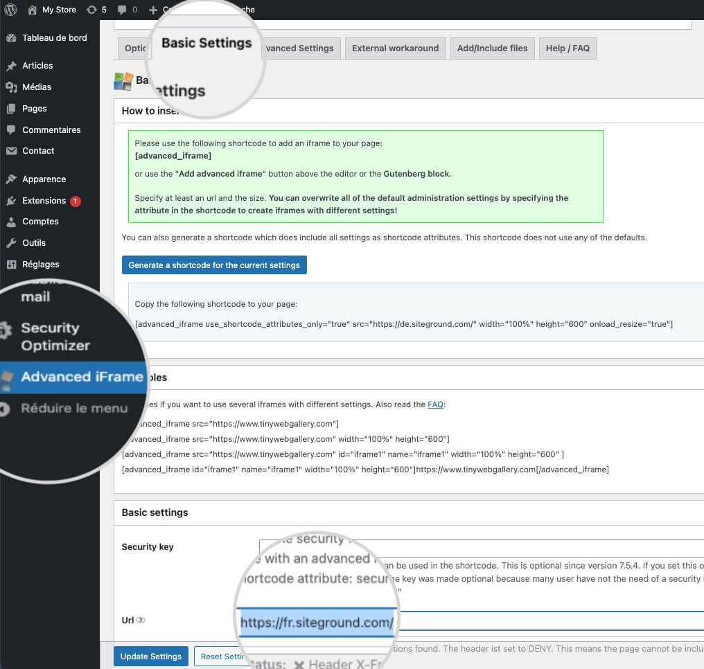Open Pages menu entry
This screenshot has width=704, height=669.
tap(35, 109)
